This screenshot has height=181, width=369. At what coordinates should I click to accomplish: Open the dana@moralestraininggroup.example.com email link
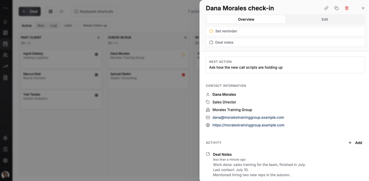248,118
